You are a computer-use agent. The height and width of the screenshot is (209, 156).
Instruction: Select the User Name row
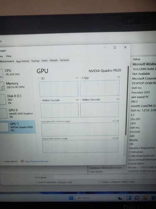click(x=96, y=172)
